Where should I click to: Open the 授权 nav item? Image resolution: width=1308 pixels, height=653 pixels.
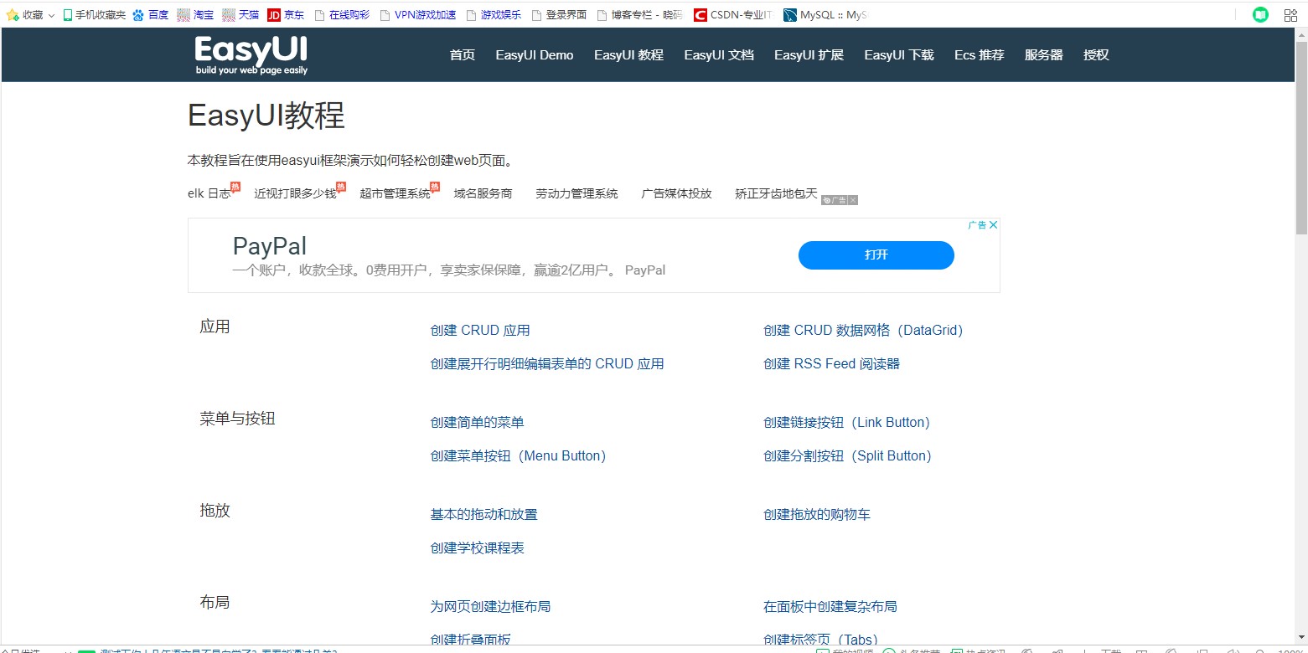click(x=1096, y=55)
